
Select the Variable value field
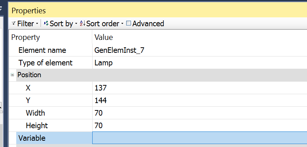coord(200,138)
